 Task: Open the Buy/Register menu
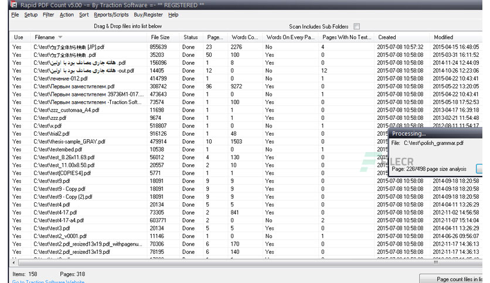coord(148,15)
